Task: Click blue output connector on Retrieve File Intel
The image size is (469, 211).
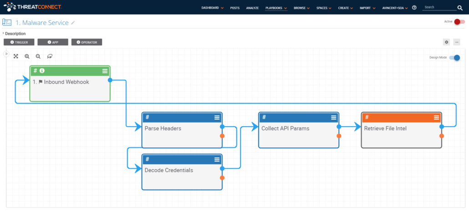Action: [442, 127]
